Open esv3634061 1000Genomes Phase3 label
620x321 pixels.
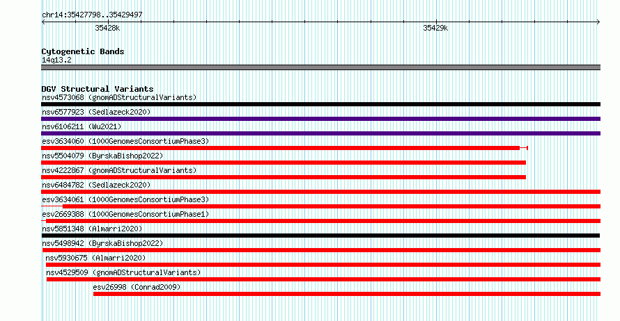(x=125, y=199)
